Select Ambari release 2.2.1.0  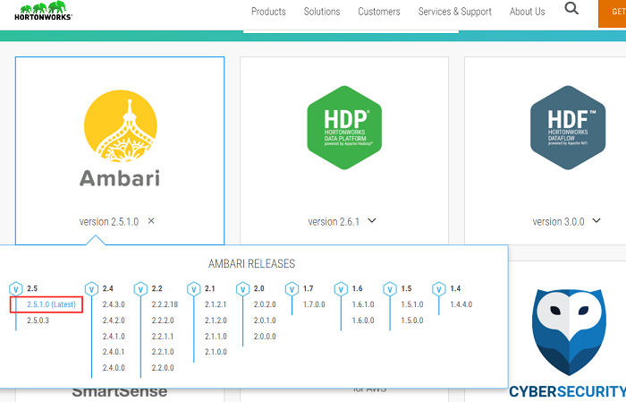click(163, 352)
